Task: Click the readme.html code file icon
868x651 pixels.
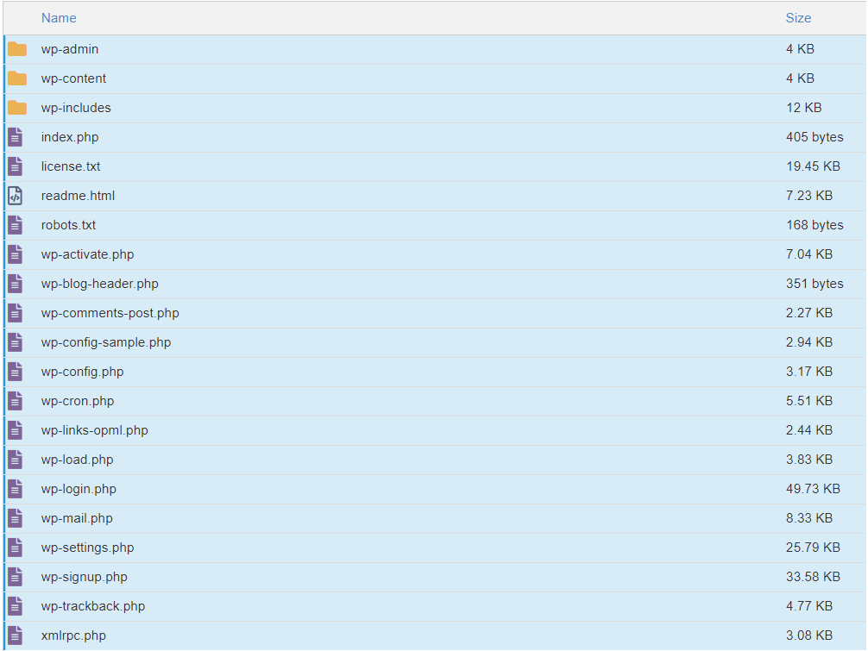Action: pos(16,196)
